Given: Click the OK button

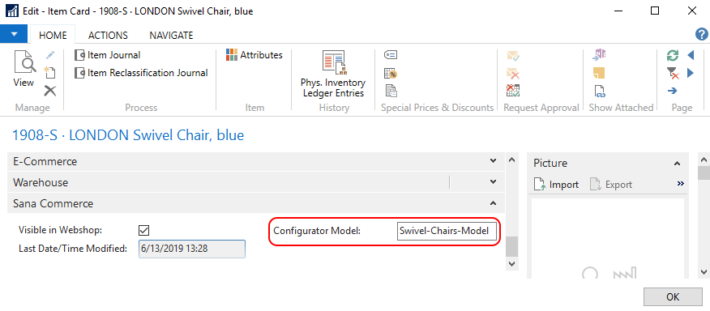Looking at the screenshot, I should click(673, 297).
